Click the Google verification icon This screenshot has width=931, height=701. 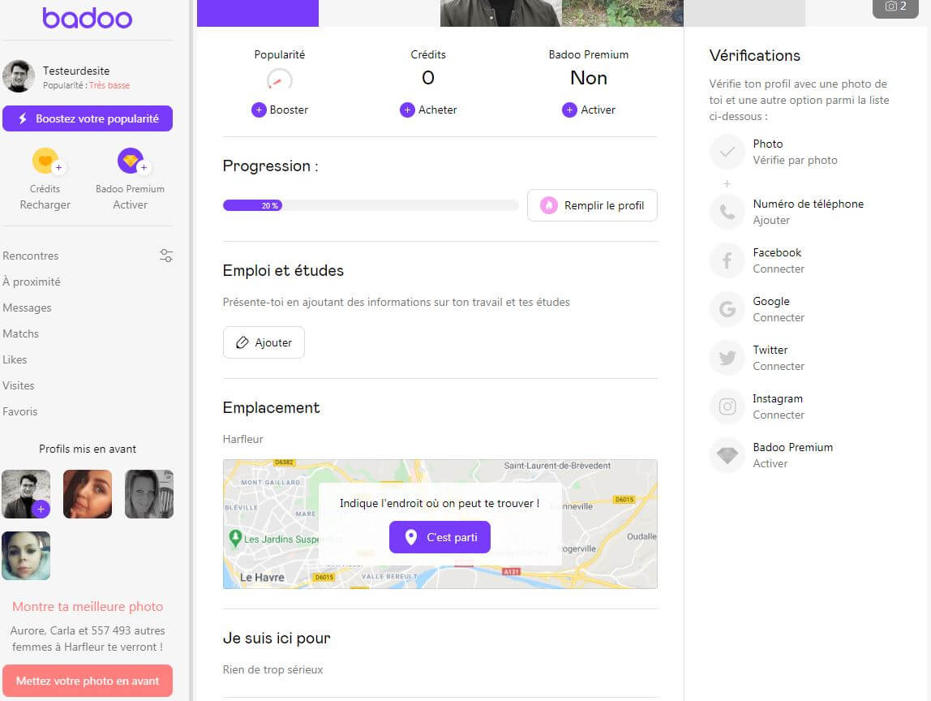coord(727,309)
